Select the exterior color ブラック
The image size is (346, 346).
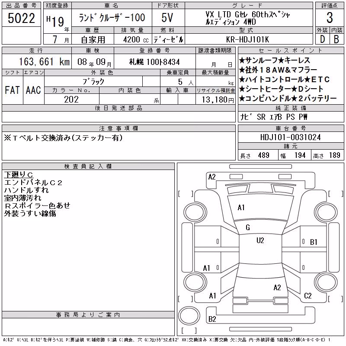(x=93, y=82)
